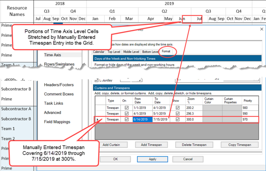Click the Feb cell under 2019 Q1

pyautogui.click(x=112, y=19)
